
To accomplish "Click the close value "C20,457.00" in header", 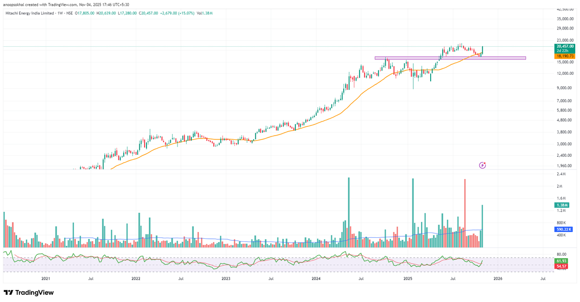I will (x=149, y=13).
